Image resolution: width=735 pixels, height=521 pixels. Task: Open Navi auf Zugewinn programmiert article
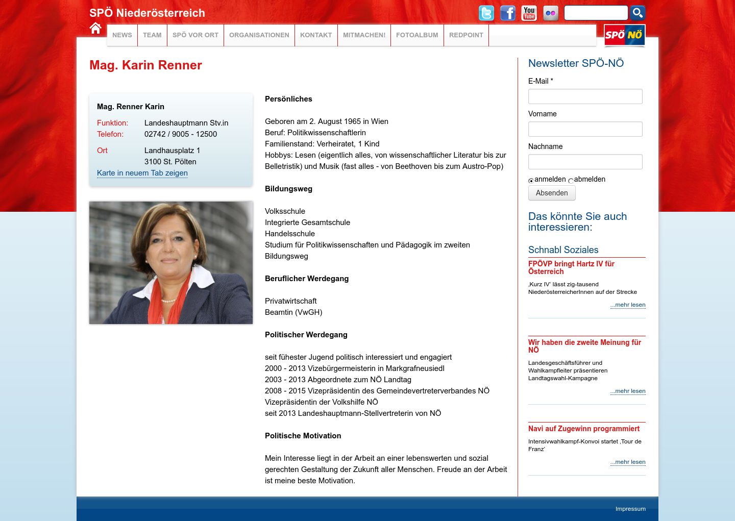(584, 429)
